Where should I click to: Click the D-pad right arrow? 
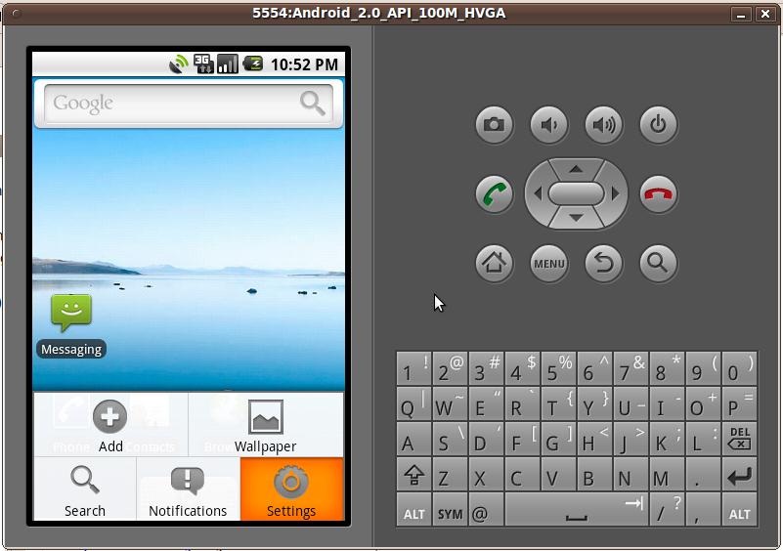(x=615, y=193)
